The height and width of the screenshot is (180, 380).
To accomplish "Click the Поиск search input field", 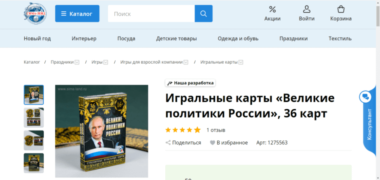I will pyautogui.click(x=151, y=14).
